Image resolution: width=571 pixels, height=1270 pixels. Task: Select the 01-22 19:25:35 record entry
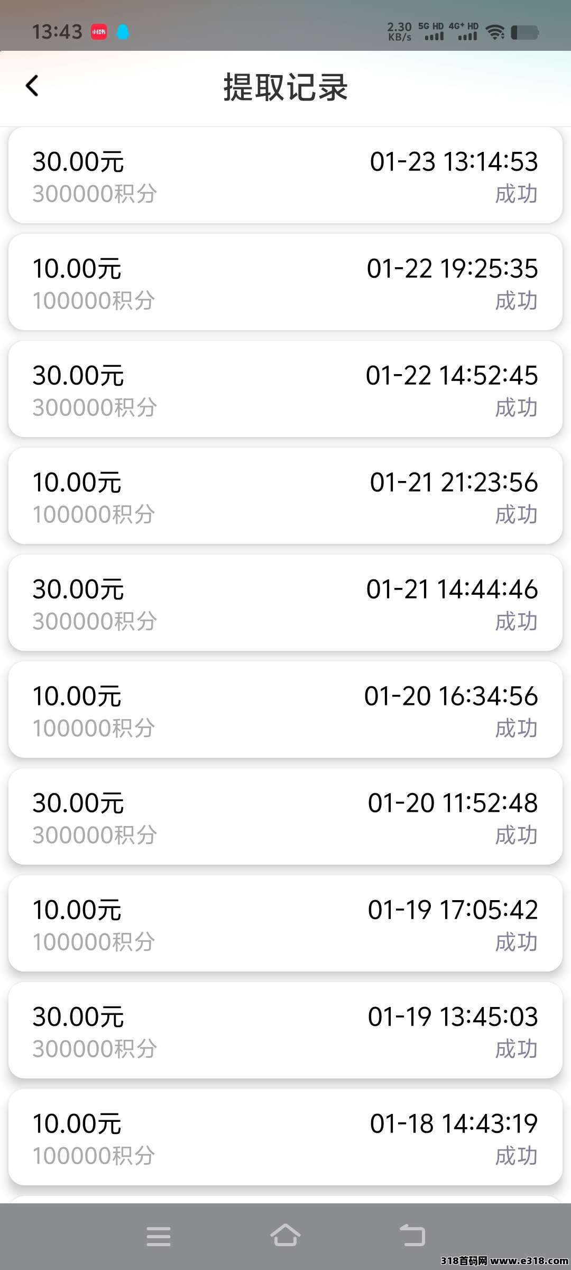click(285, 282)
